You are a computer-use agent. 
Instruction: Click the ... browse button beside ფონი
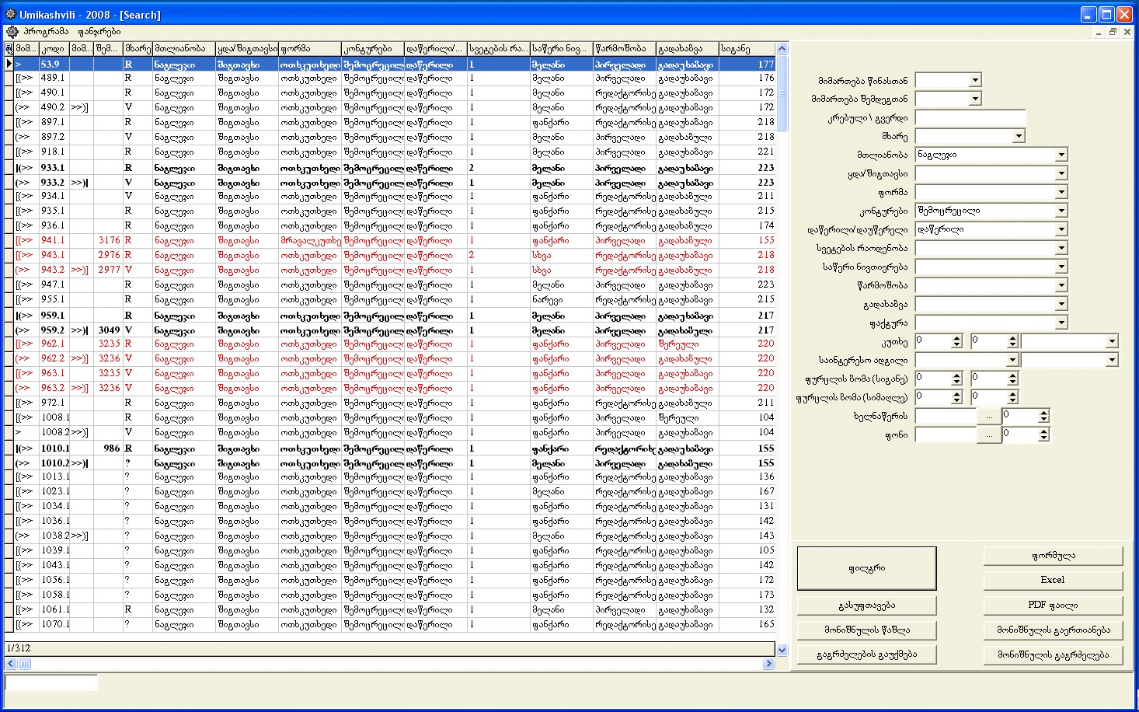[x=988, y=435]
